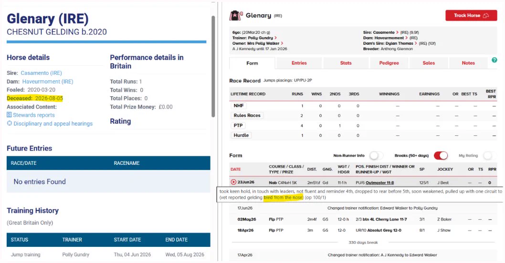Click the DATE column header
This screenshot has width=505, height=263.
235,169
